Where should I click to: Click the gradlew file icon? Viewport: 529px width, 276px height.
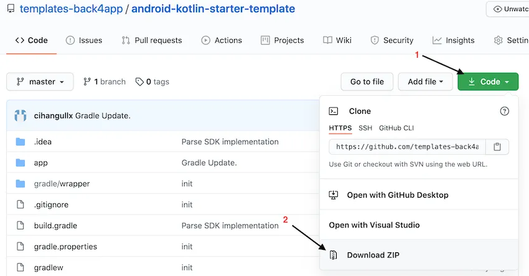pyautogui.click(x=21, y=267)
